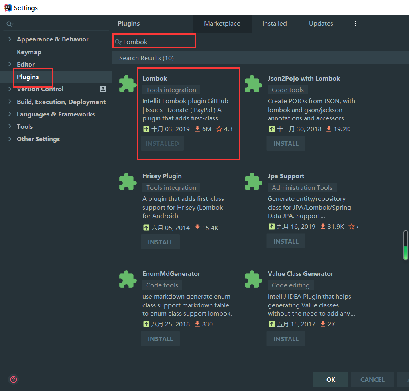Click the EnumMdGenerator plugin icon

coord(128,279)
